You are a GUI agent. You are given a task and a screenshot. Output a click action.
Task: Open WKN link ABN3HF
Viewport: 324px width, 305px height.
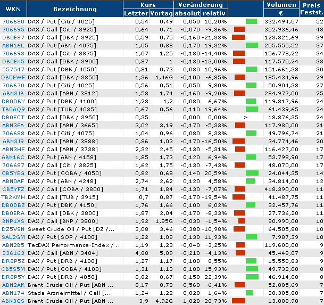[x=13, y=149]
